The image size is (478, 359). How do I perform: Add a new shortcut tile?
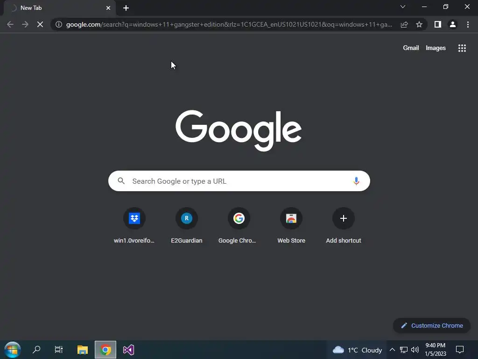[344, 226]
